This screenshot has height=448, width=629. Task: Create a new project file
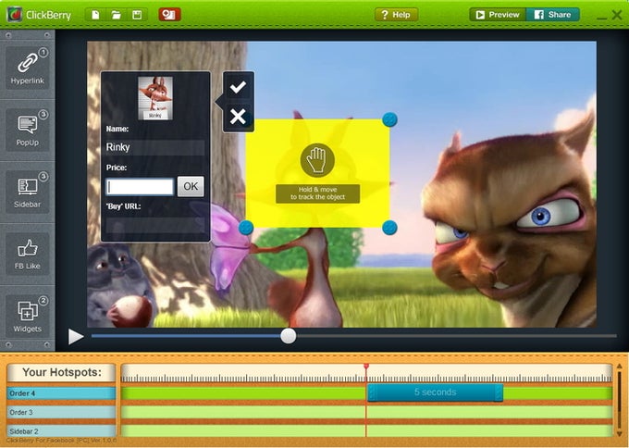tap(95, 15)
